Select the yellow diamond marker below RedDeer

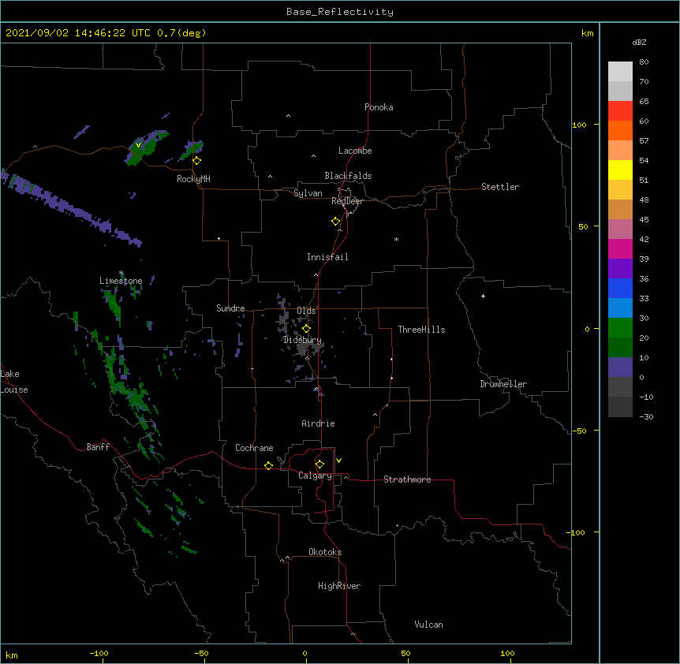tap(336, 222)
